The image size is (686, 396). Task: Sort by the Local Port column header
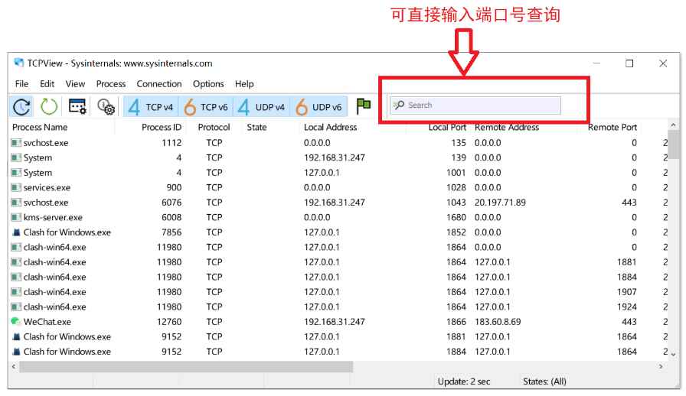coord(447,128)
